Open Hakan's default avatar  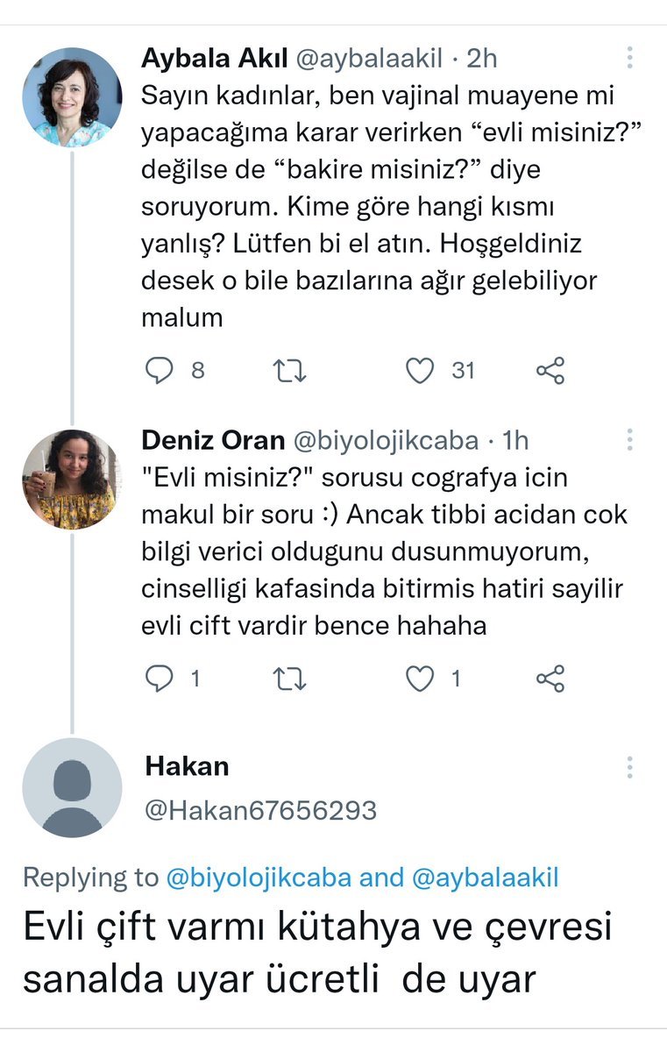click(72, 787)
